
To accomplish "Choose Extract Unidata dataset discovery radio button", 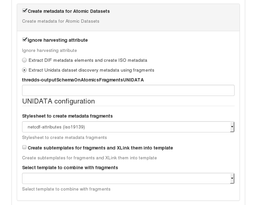I will tap(24, 70).
